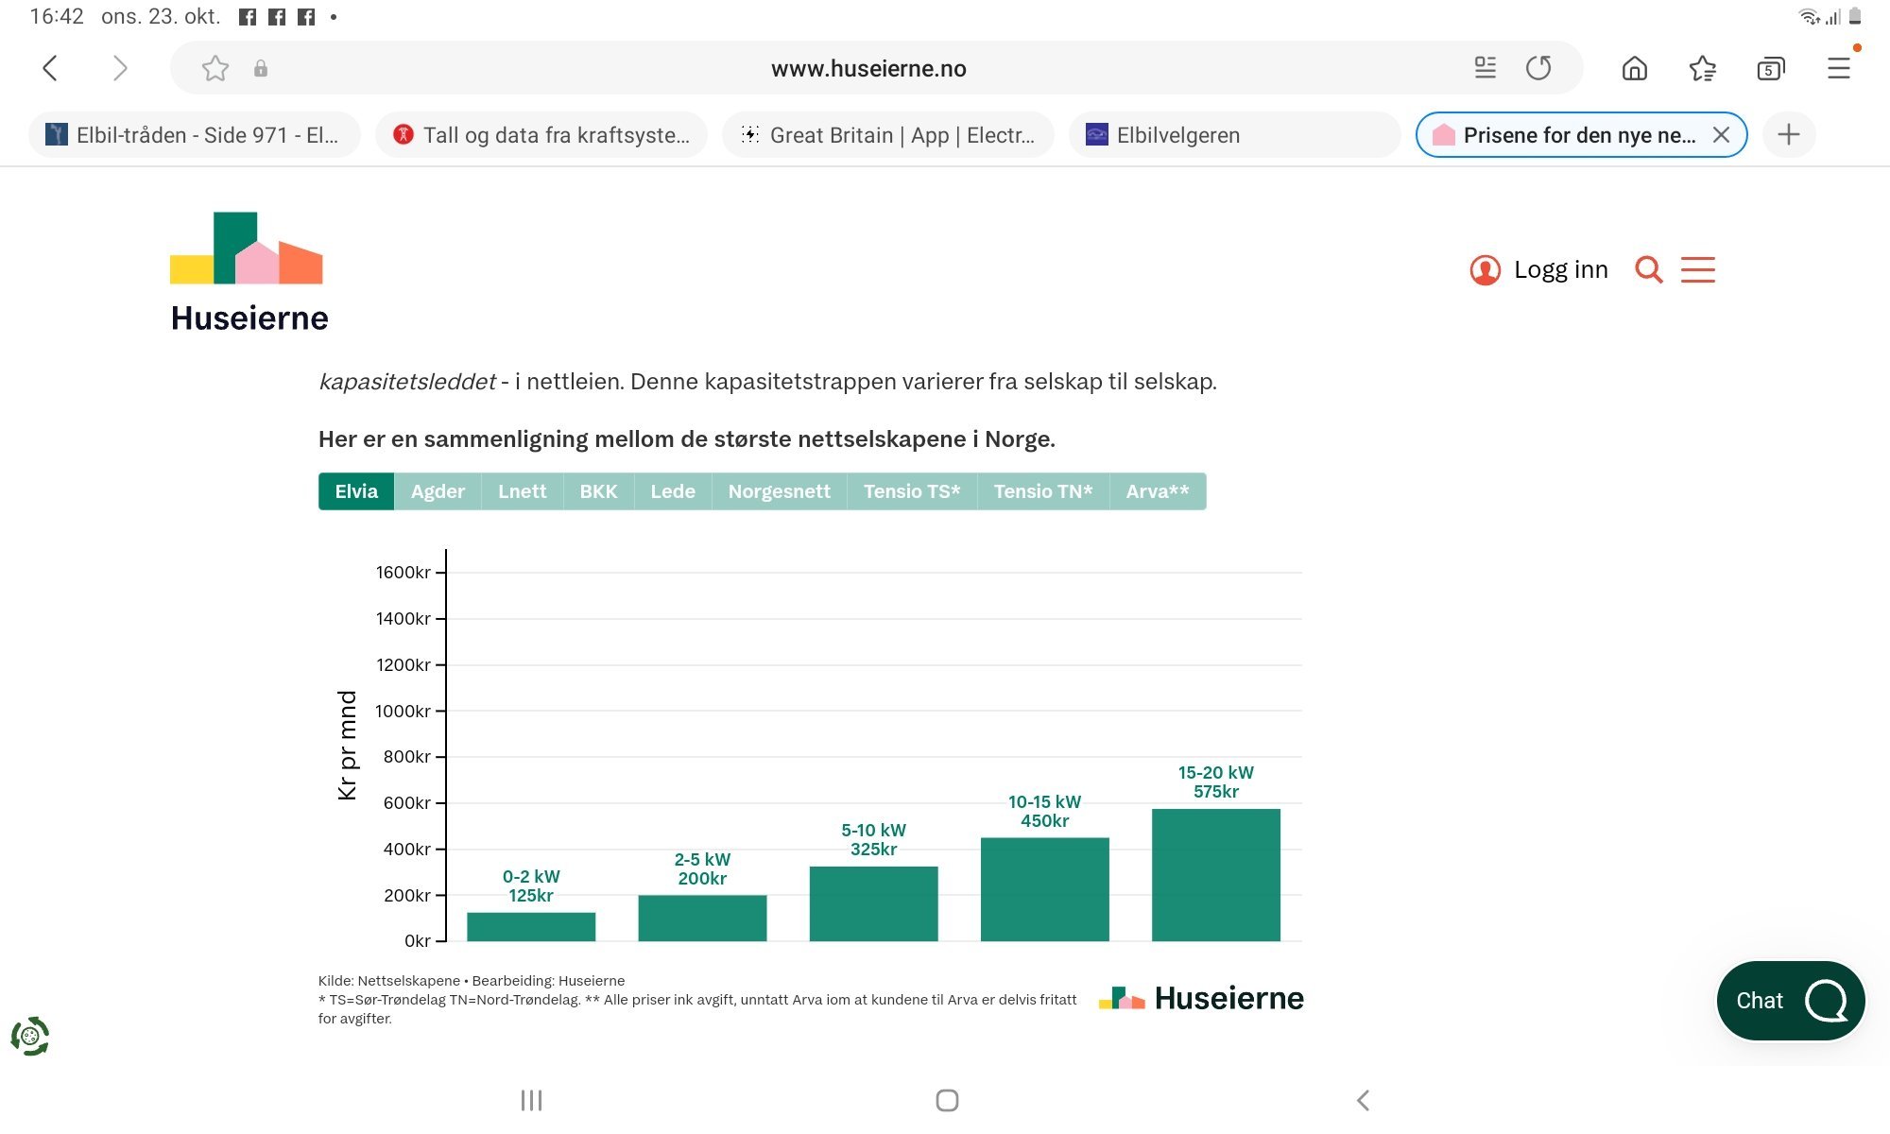The width and height of the screenshot is (1890, 1134).
Task: Show open tabs counter icon
Action: coord(1771,68)
